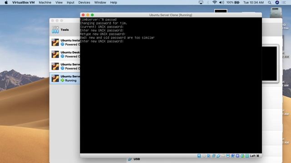The width and height of the screenshot is (291, 163).
Task: Select the Ubuntu Desk… VM in Manager list
Action: 65,54
